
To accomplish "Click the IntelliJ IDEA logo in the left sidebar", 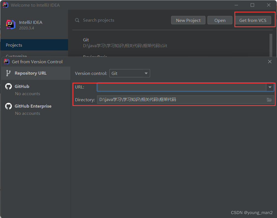I will 11,25.
